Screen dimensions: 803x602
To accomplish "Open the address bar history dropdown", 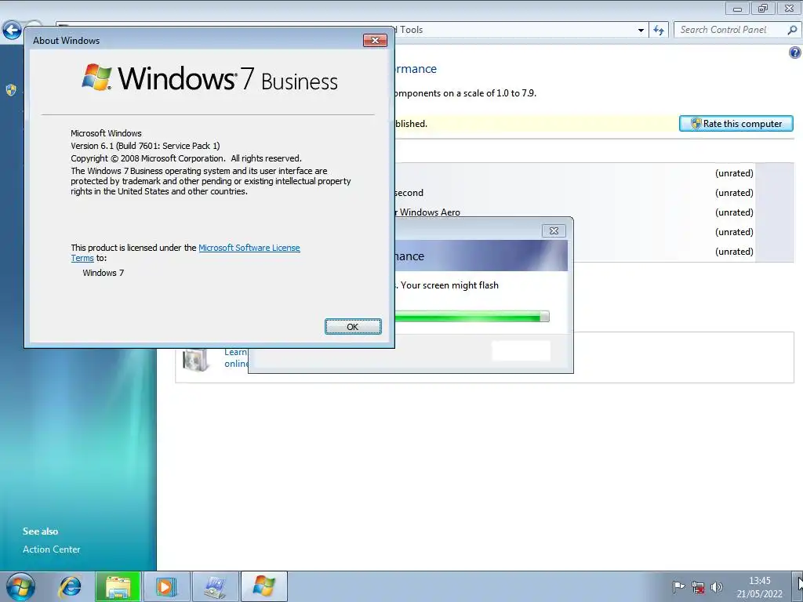I will [x=641, y=31].
